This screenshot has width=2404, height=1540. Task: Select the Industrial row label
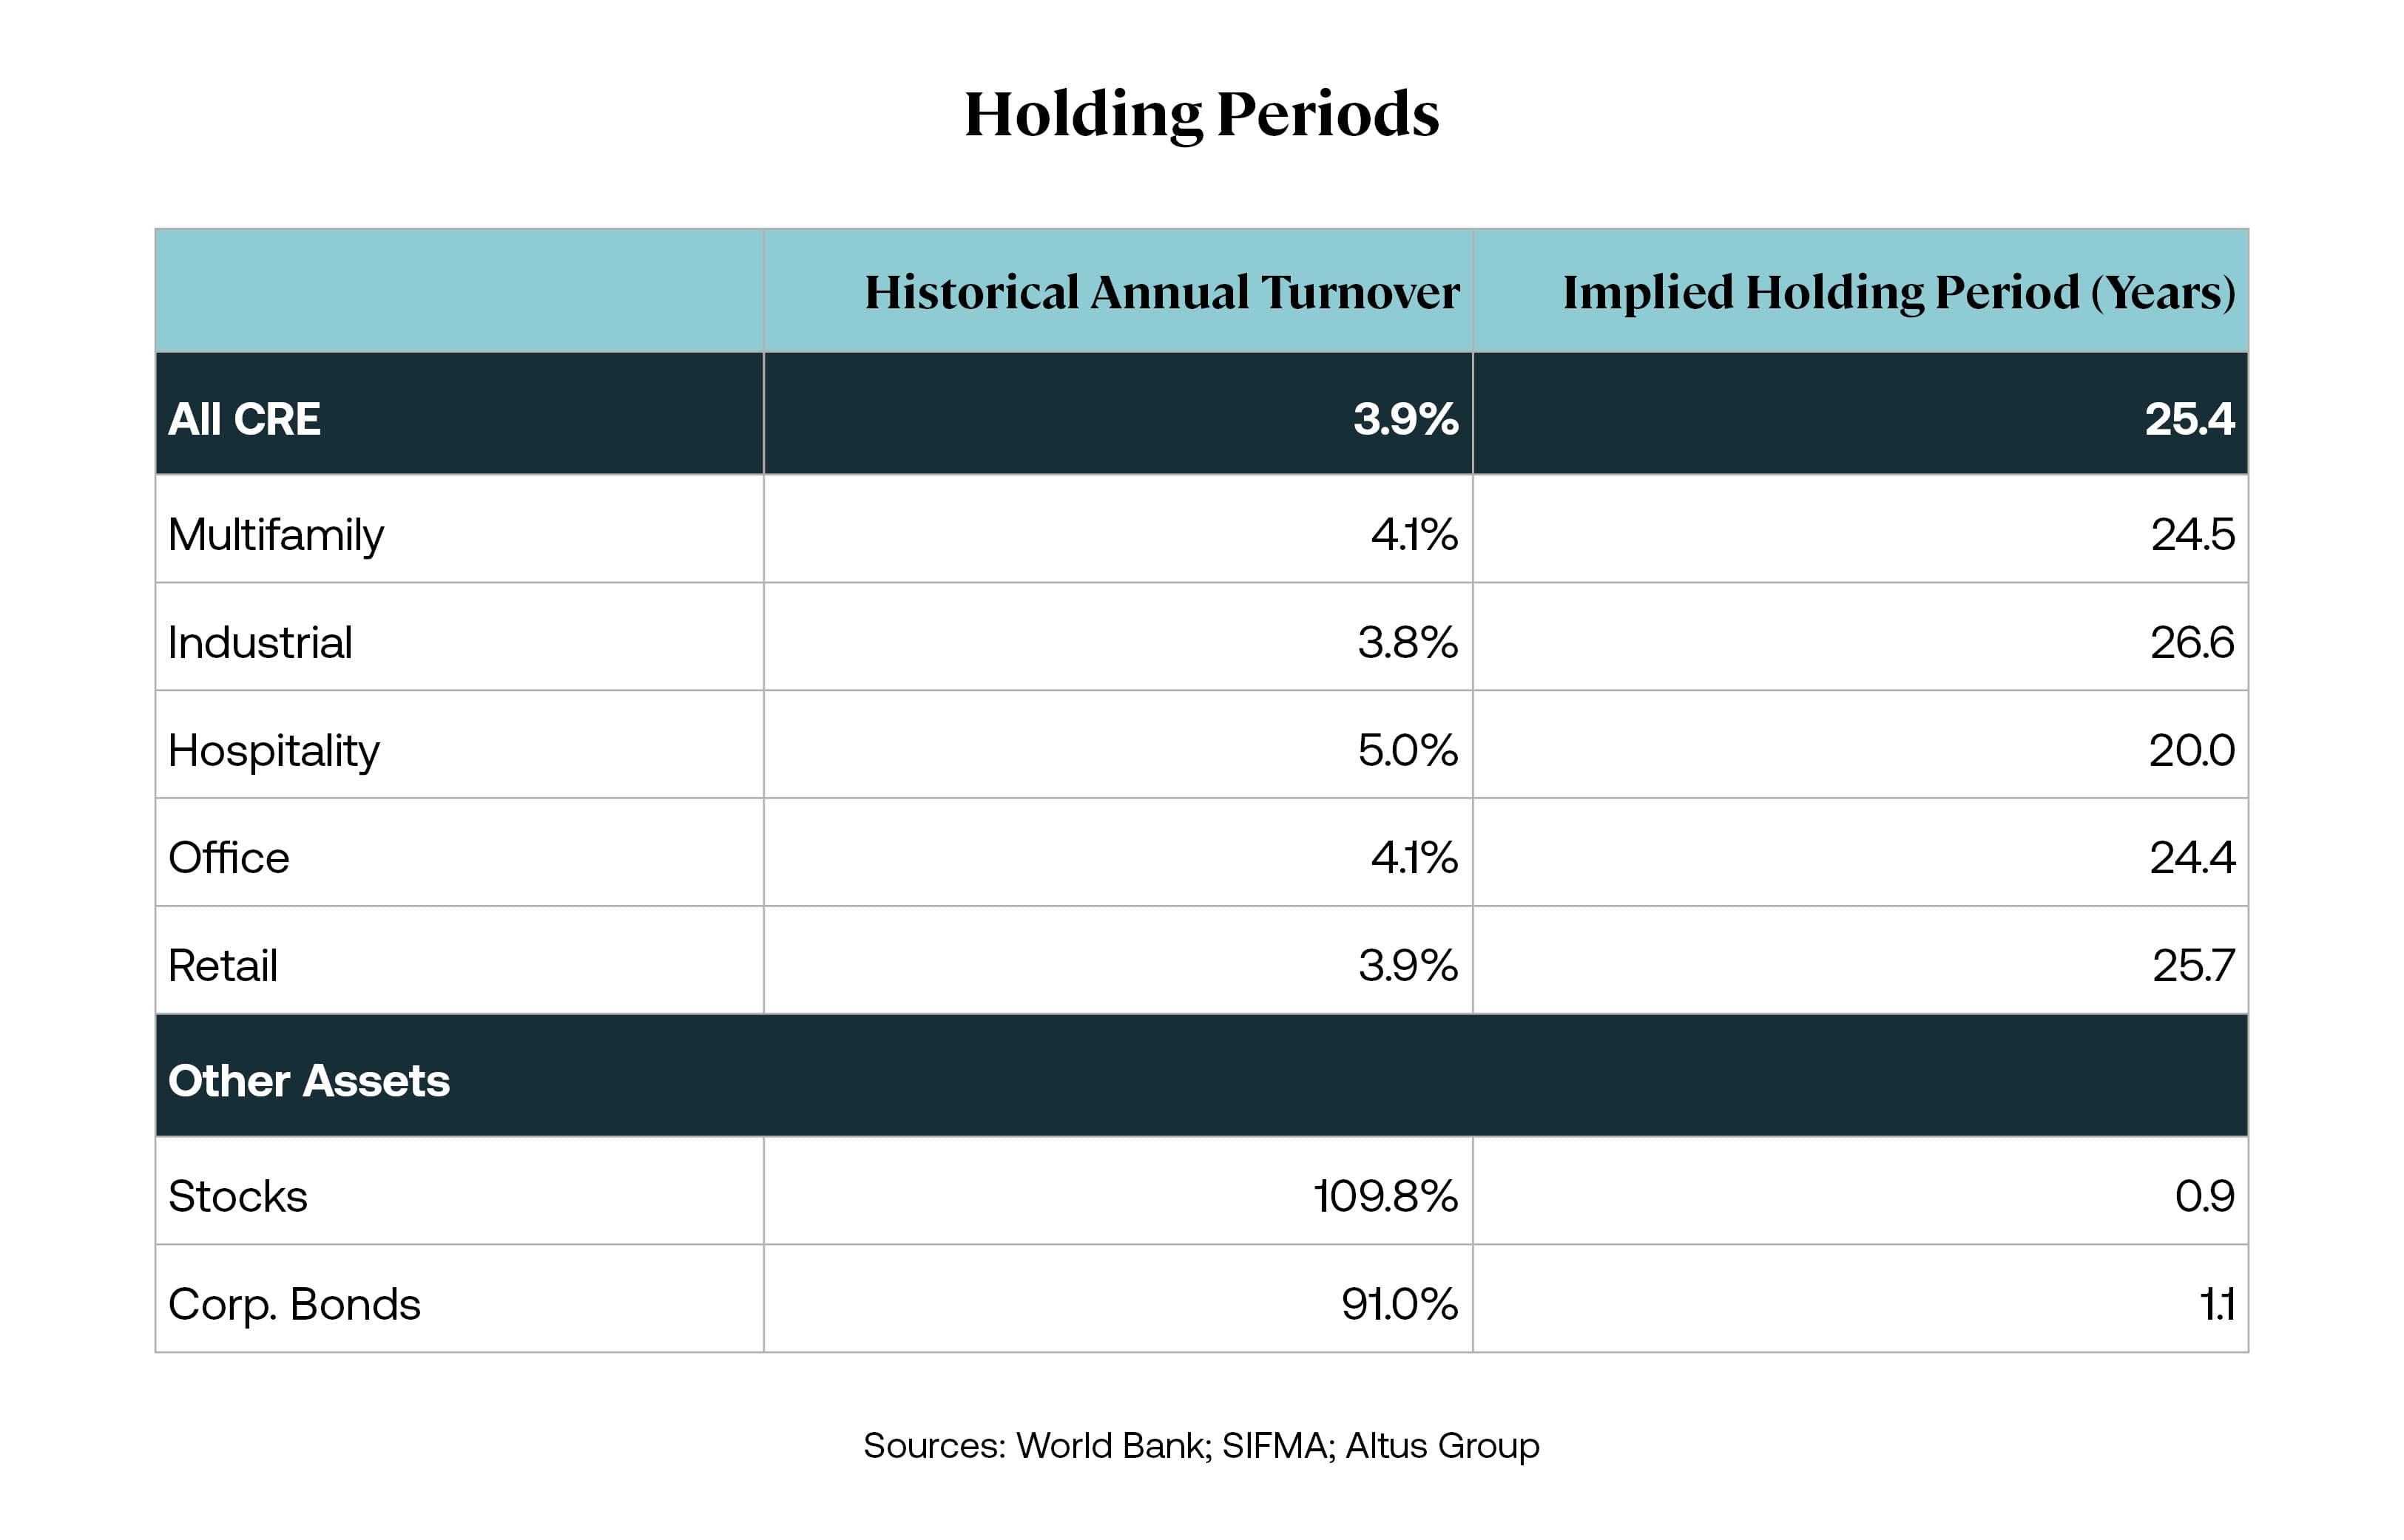[260, 642]
